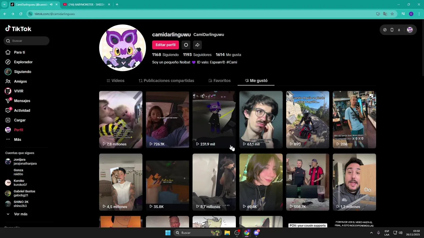The height and width of the screenshot is (238, 424).
Task: Click the address bar URL tiktok.com/@camidarlinguwu
Action: [55, 14]
